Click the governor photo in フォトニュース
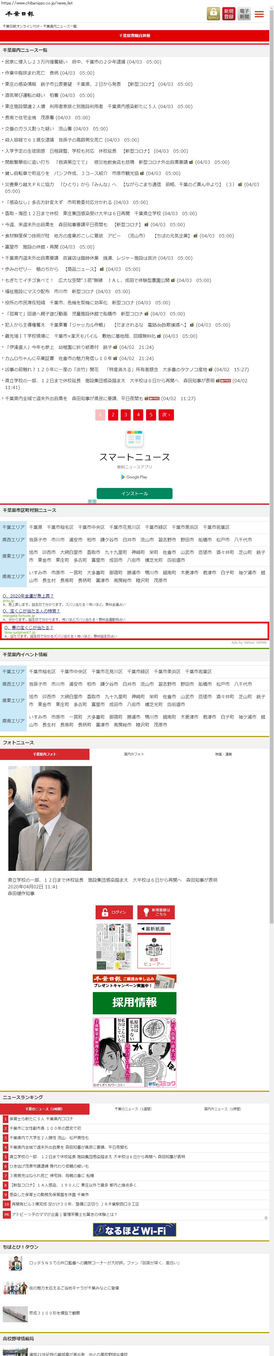Screen dimensions: 274x1356 pos(50,818)
